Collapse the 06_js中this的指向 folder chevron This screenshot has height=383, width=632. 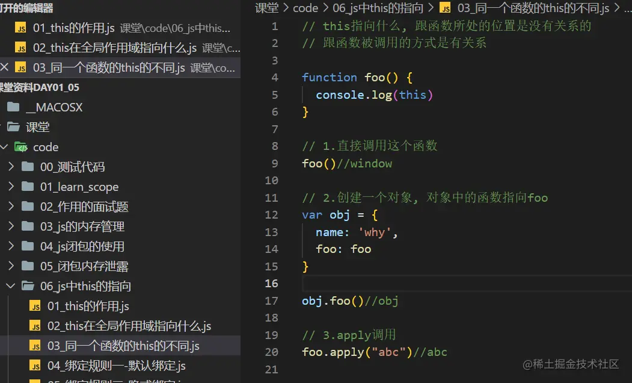(x=11, y=286)
